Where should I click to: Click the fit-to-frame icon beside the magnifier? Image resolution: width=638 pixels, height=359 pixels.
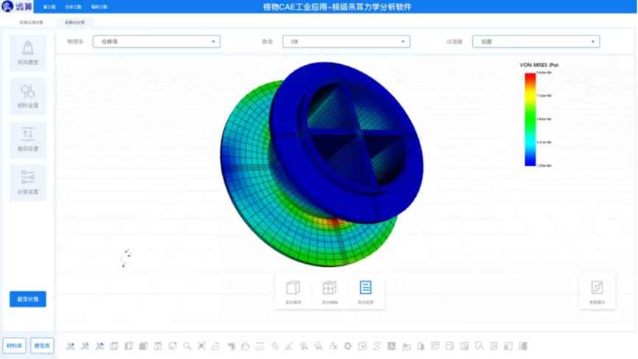[x=201, y=346]
